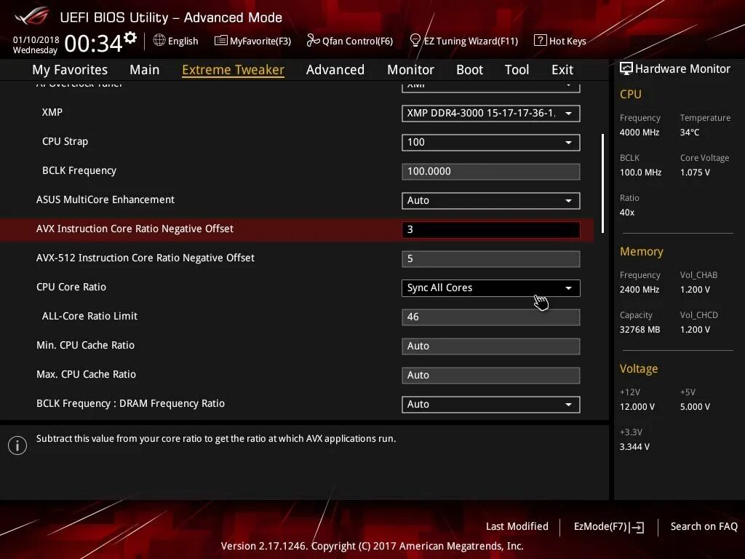This screenshot has width=745, height=559.
Task: Click the 00:34 clock display
Action: (x=94, y=44)
